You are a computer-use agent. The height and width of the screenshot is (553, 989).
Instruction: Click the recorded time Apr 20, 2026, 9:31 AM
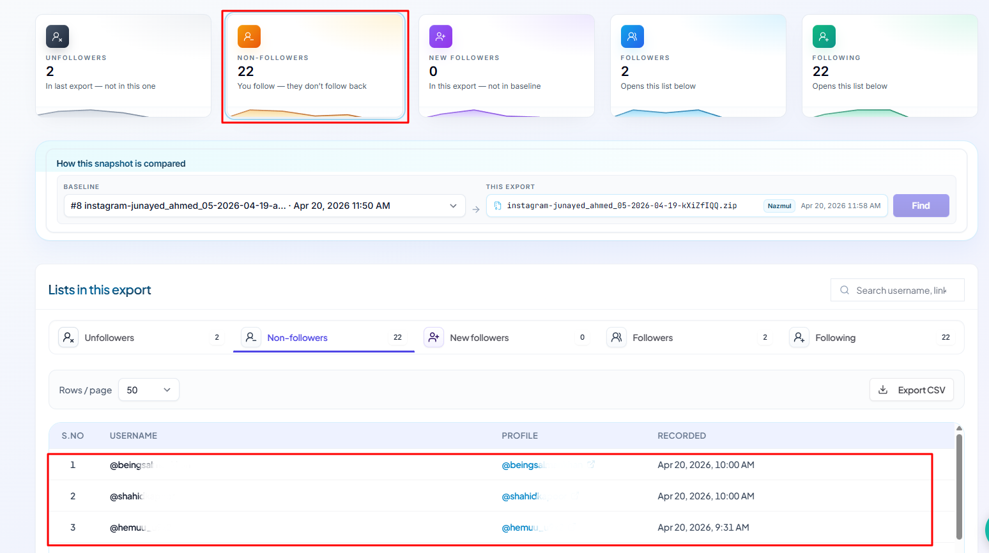click(703, 527)
